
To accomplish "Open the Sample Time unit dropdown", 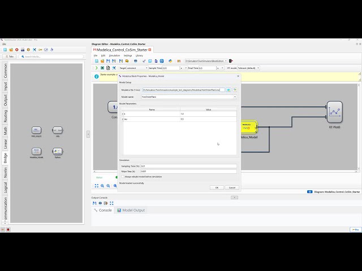I will pos(186,68).
